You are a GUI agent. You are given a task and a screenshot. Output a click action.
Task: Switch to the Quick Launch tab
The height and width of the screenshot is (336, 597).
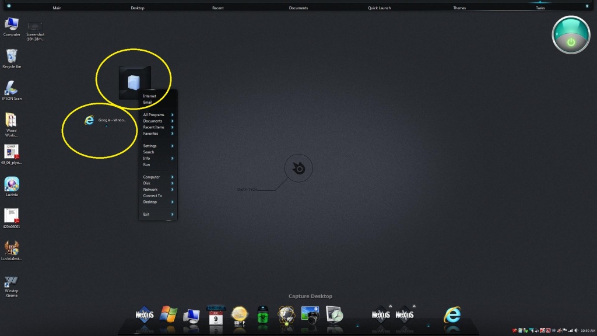tap(380, 8)
